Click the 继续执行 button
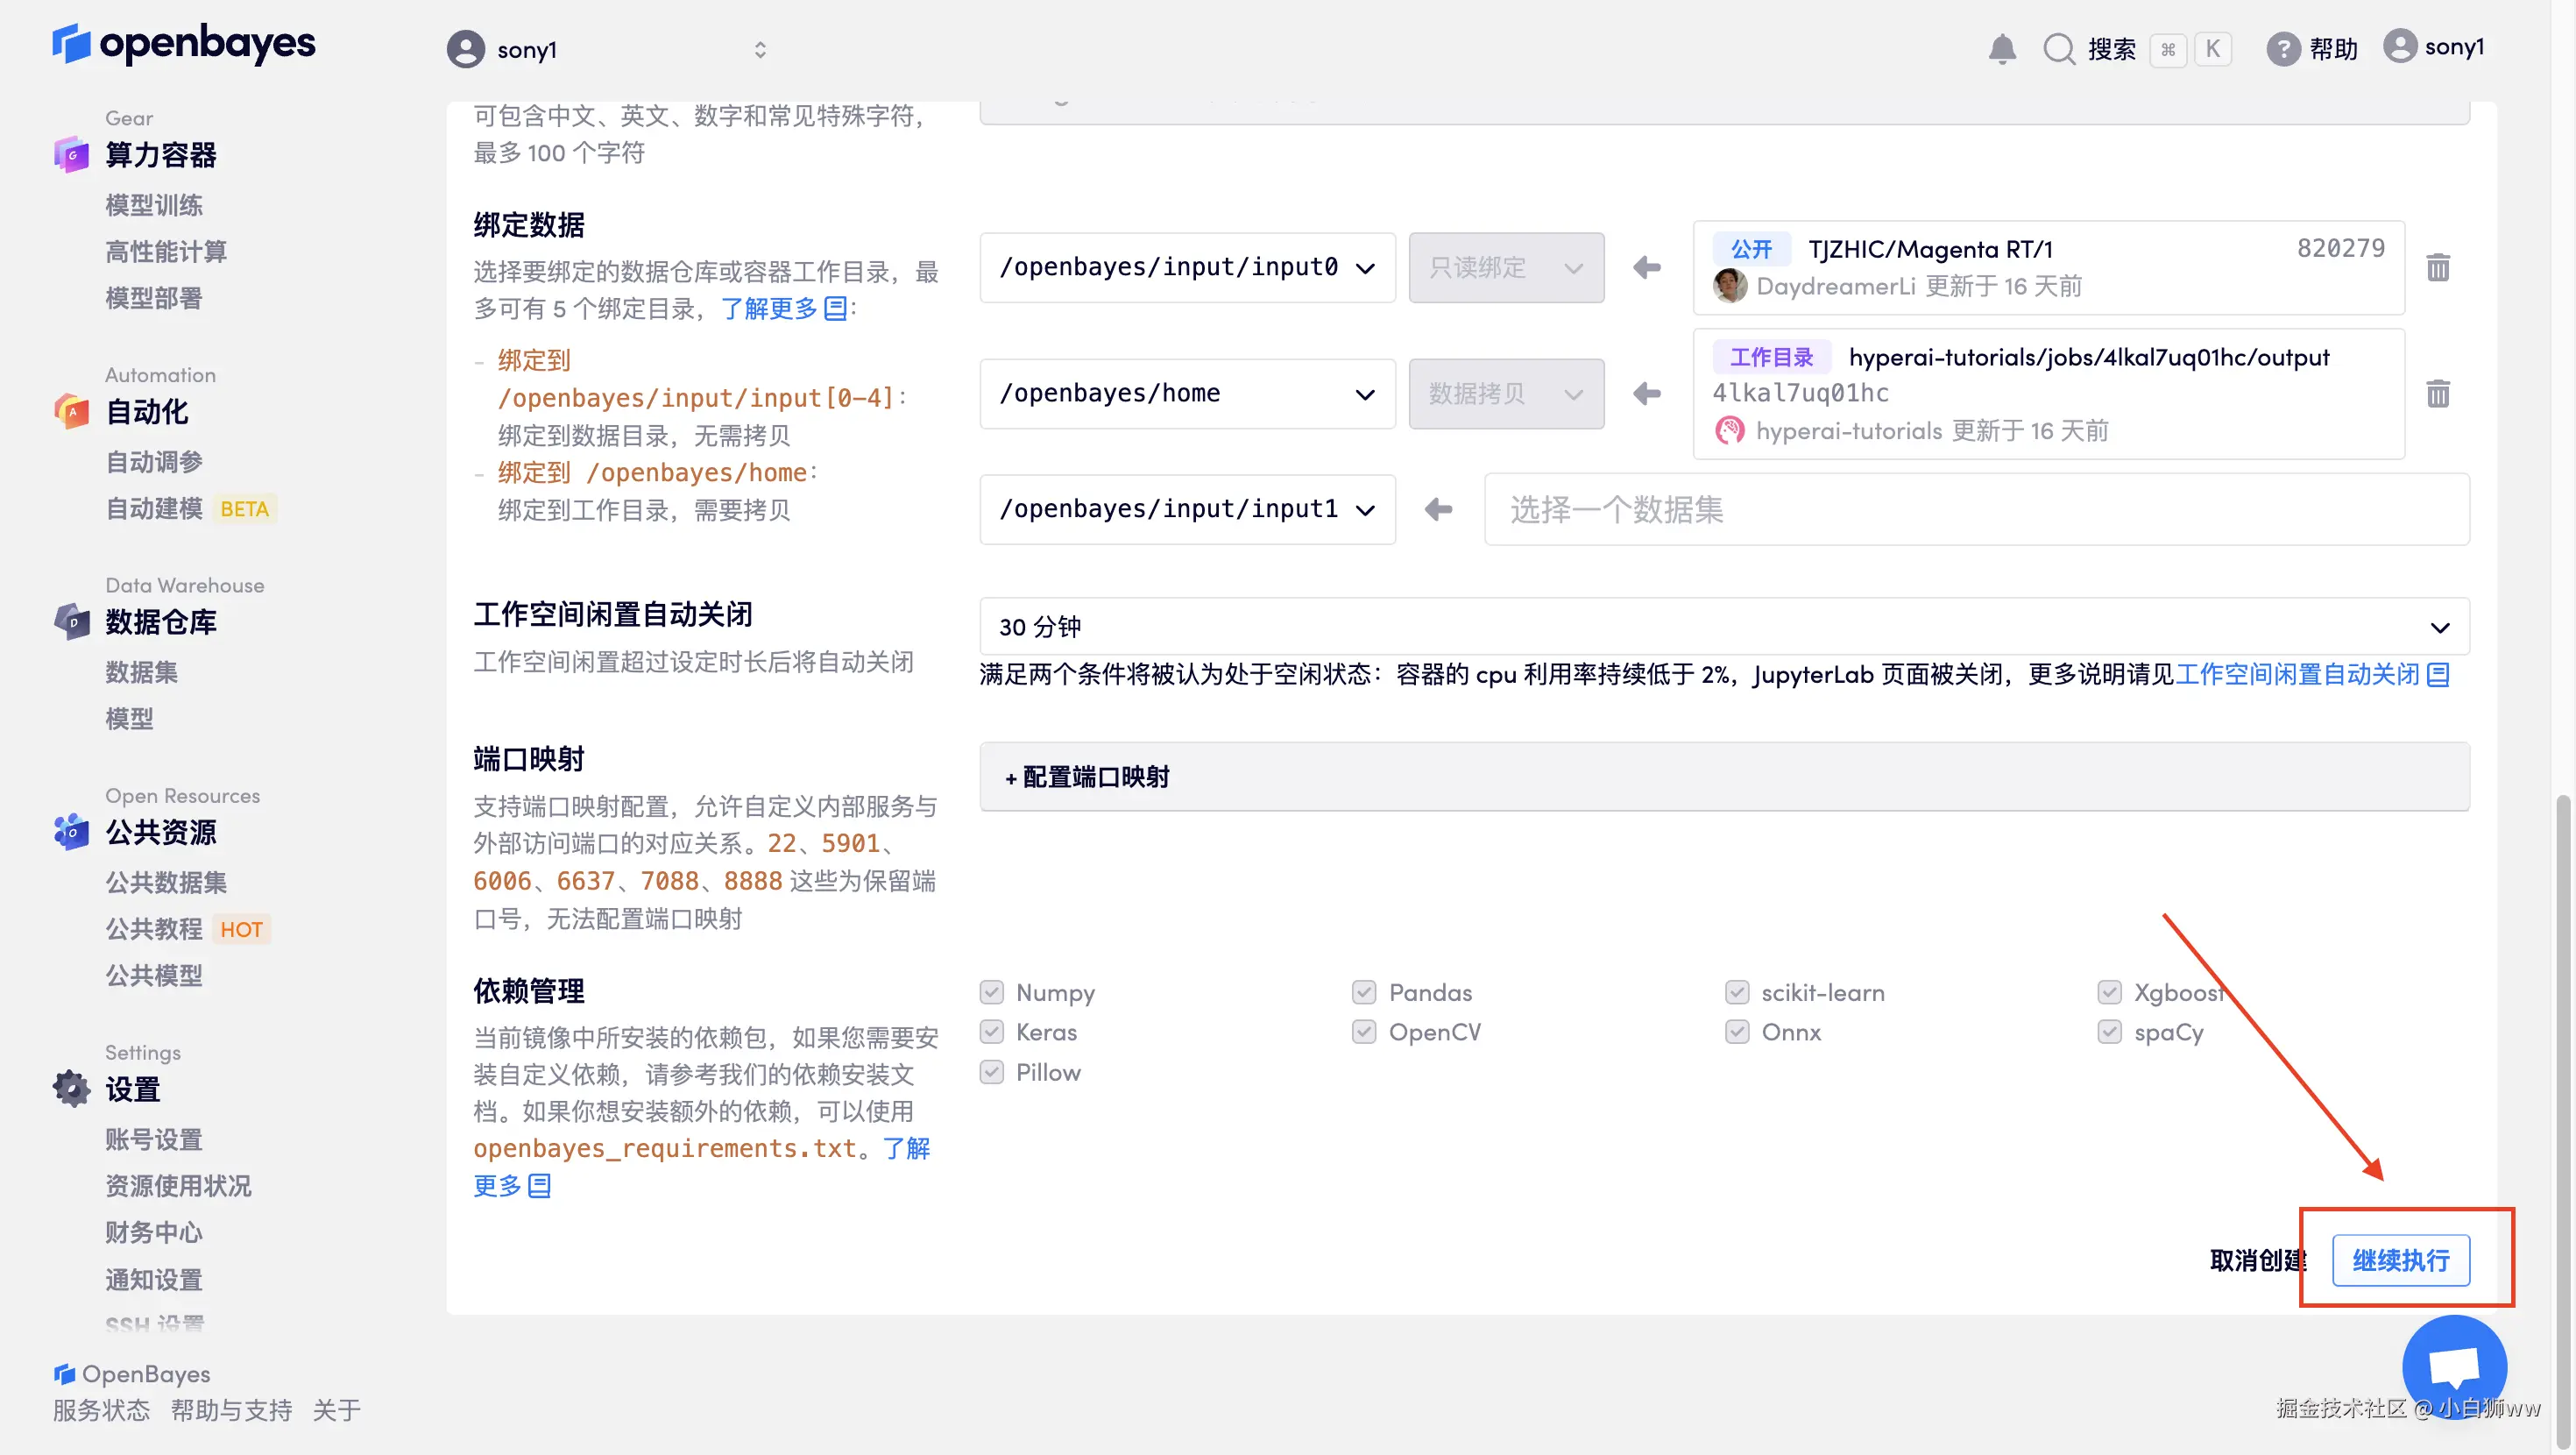The height and width of the screenshot is (1455, 2576). (2400, 1260)
